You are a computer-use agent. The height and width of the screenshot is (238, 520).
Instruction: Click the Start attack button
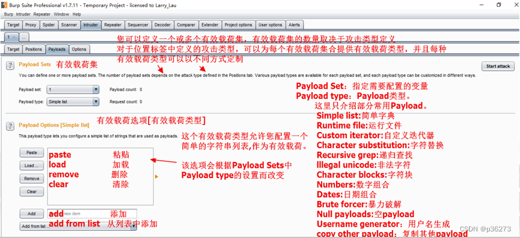click(498, 66)
